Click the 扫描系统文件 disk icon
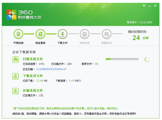162x120 pixels. click(16, 59)
